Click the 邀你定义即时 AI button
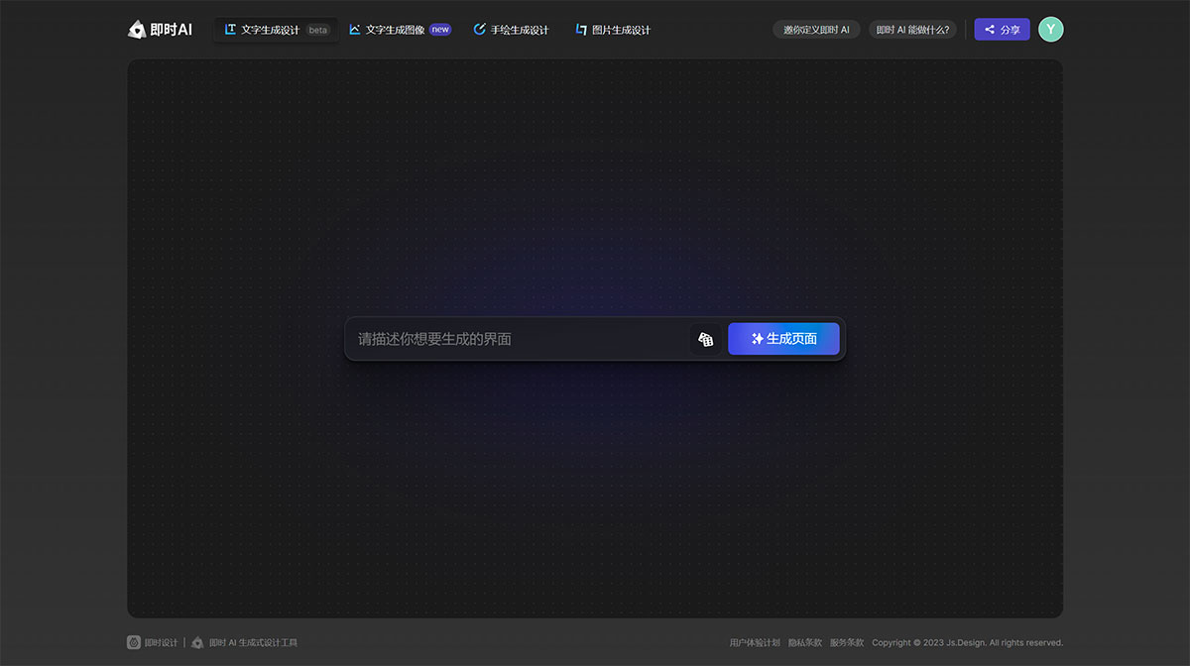 click(x=816, y=30)
